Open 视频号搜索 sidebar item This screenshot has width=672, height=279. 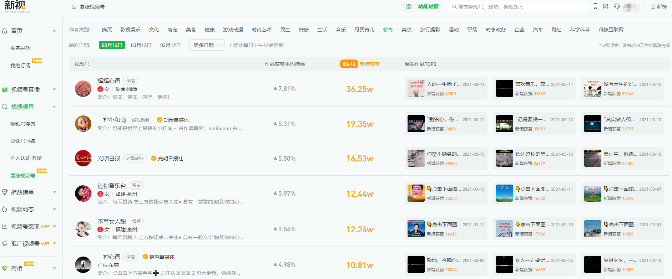[x=23, y=124]
